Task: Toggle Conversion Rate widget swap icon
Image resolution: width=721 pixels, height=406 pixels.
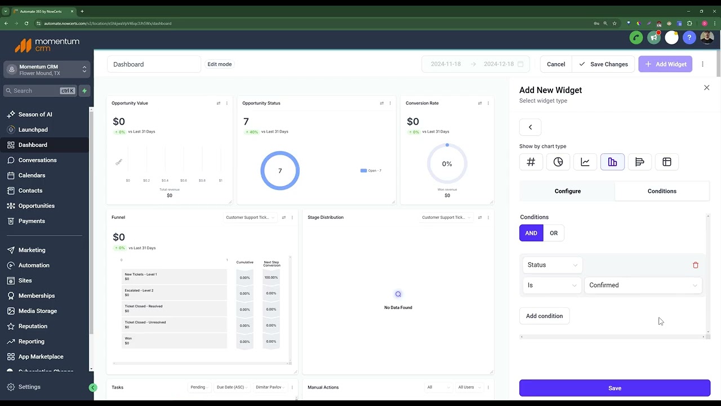Action: coord(480,103)
